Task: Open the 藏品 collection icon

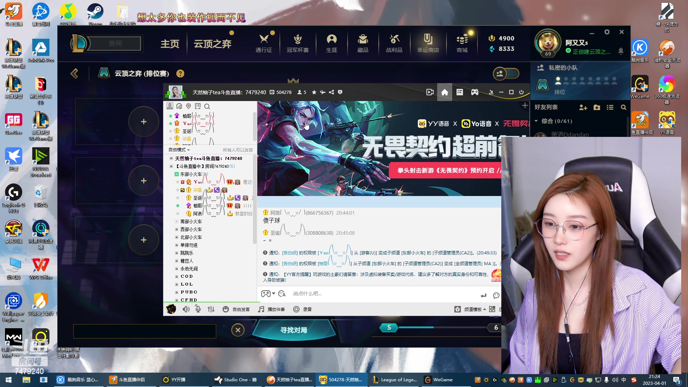Action: click(363, 43)
